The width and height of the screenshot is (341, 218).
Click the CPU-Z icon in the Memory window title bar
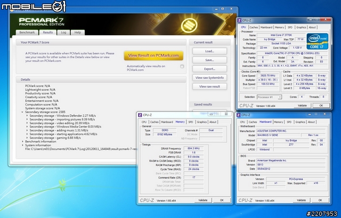pyautogui.click(x=140, y=115)
